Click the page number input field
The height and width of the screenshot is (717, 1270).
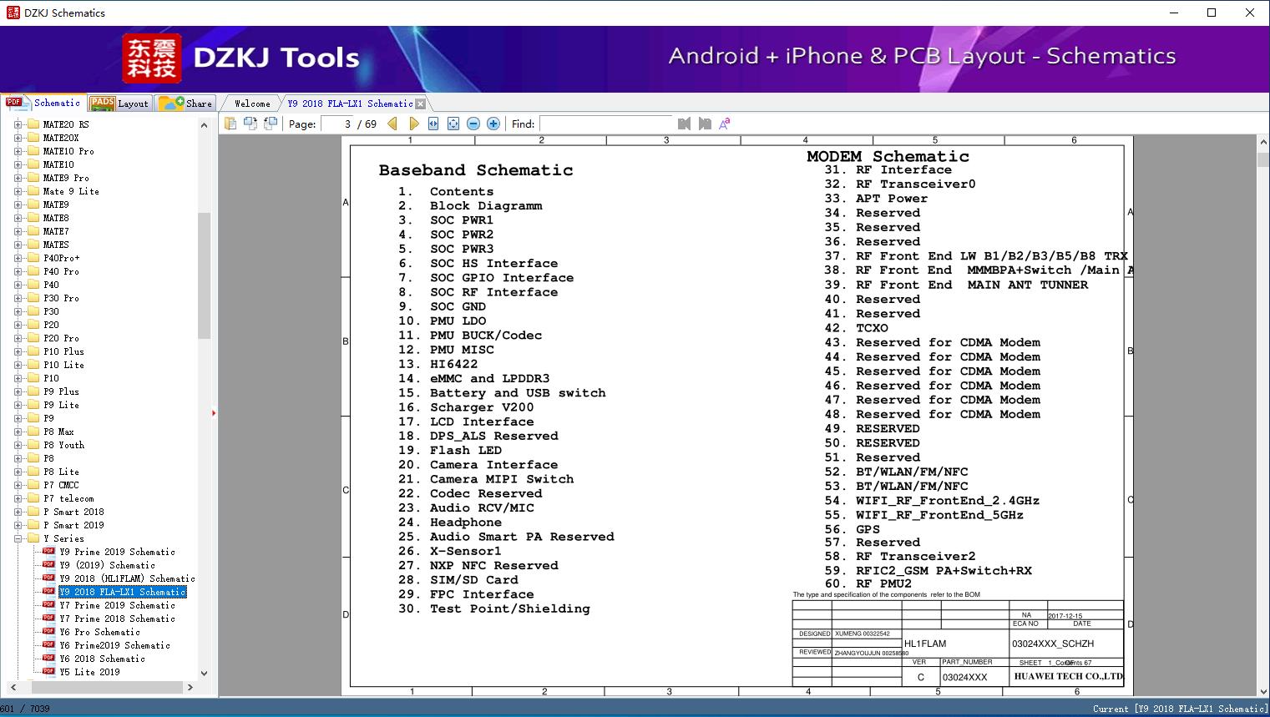point(336,124)
